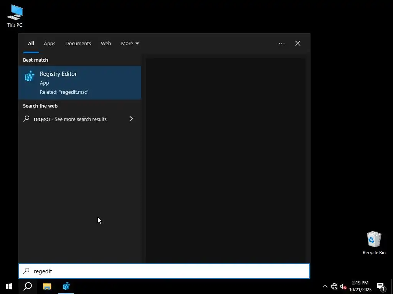Image resolution: width=393 pixels, height=294 pixels.
Task: Expand the More dropdown filter
Action: click(x=130, y=44)
